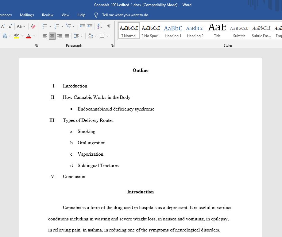Open Text Effects dropdown arrow
The image size is (282, 237).
10,36
